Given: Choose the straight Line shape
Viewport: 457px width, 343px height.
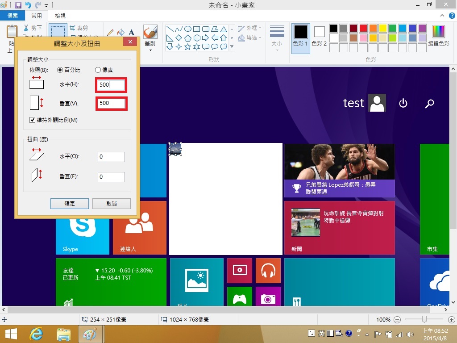Looking at the screenshot, I should [x=170, y=29].
